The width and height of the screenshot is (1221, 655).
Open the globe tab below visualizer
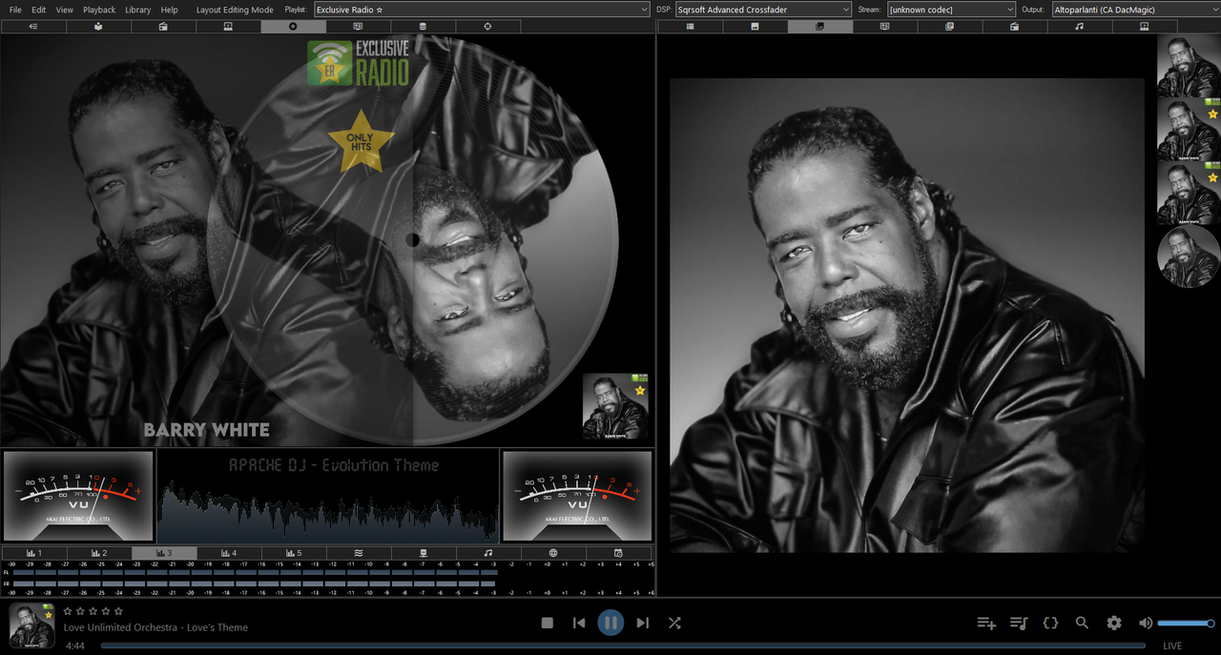[553, 553]
